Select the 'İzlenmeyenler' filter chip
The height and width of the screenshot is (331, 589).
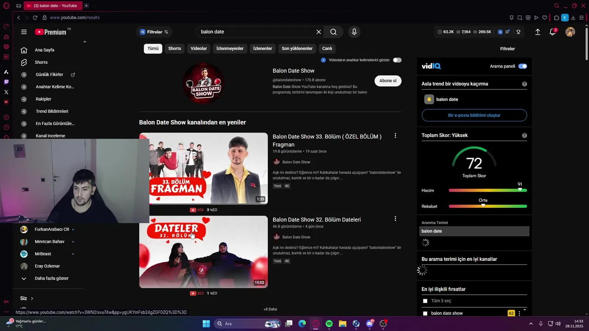click(x=230, y=48)
